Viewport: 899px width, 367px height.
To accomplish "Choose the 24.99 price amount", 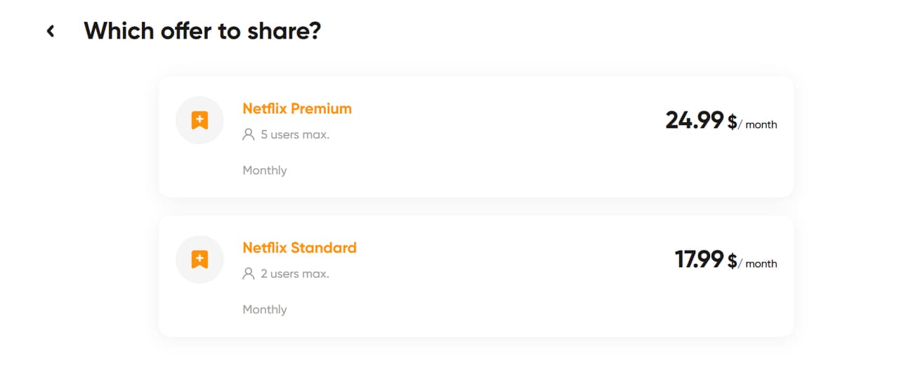I will (694, 121).
